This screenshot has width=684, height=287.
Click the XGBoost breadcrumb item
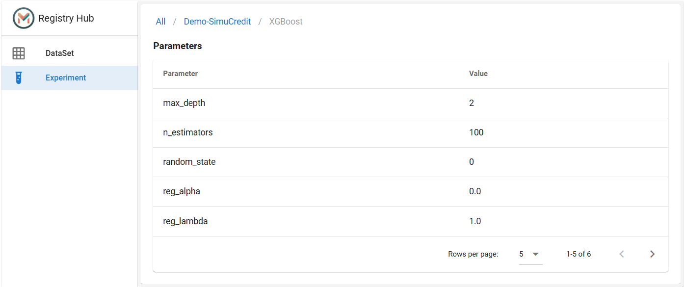[x=286, y=22]
